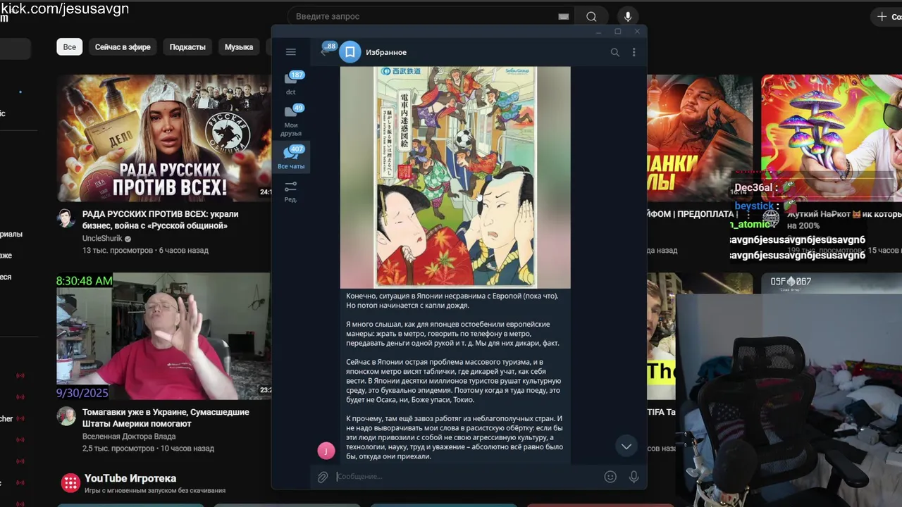Viewport: 902px width, 507px height.
Task: Select the Все чаты folder
Action: pyautogui.click(x=290, y=158)
